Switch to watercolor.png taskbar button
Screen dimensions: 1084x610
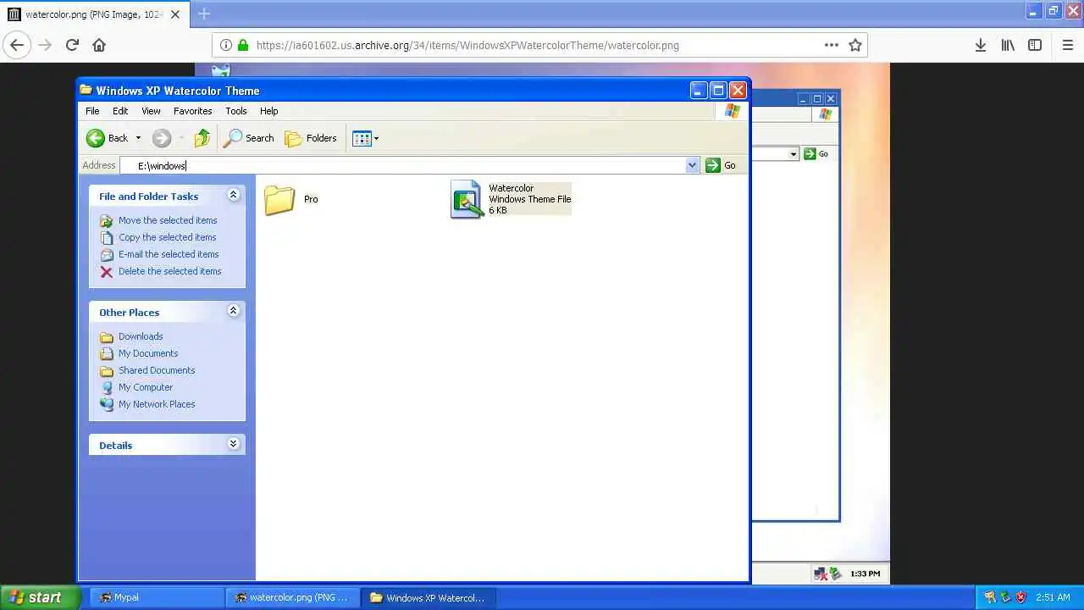292,597
